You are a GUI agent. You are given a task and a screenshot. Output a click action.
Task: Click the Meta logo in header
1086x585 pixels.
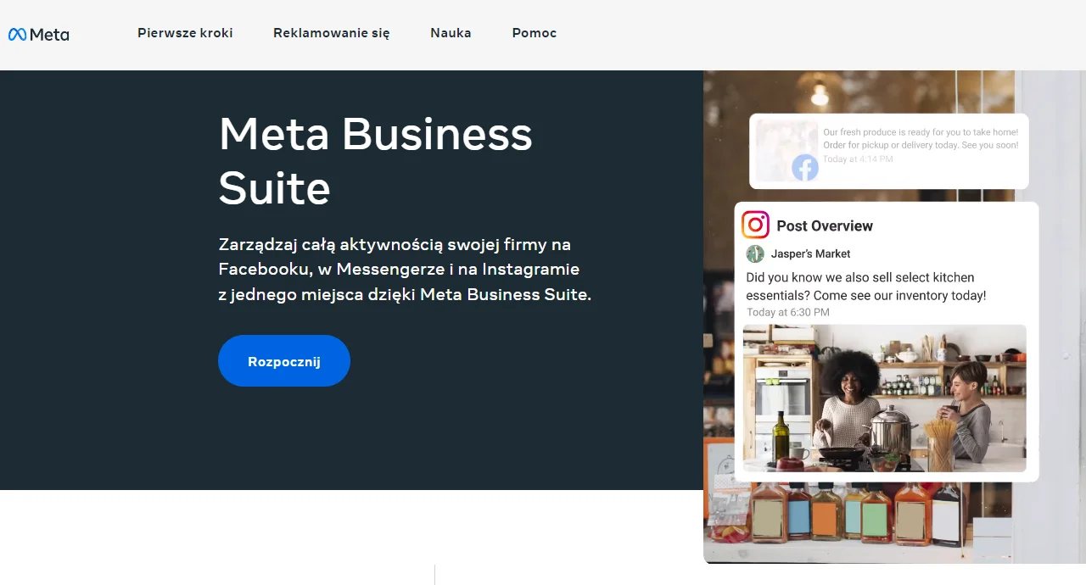point(38,35)
